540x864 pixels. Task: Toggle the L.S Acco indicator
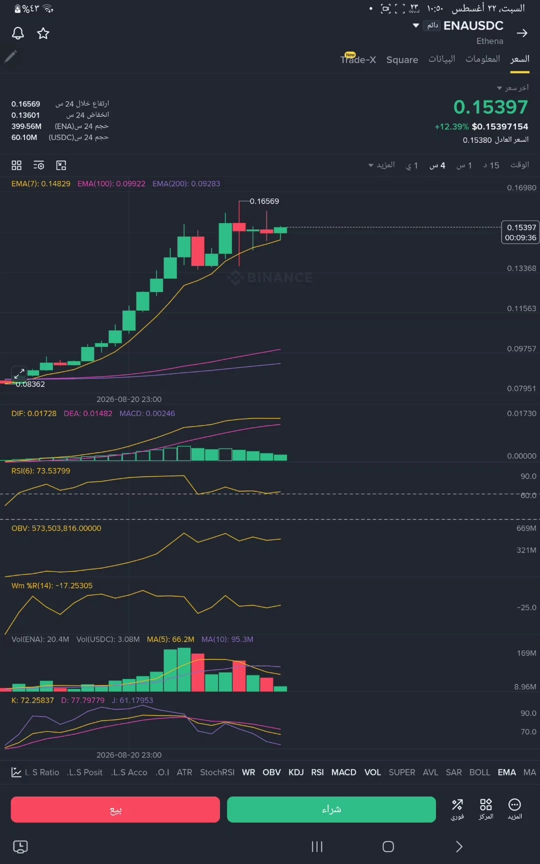(129, 772)
